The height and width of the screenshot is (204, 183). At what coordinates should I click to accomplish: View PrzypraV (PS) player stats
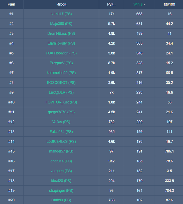pyautogui.click(x=61, y=63)
